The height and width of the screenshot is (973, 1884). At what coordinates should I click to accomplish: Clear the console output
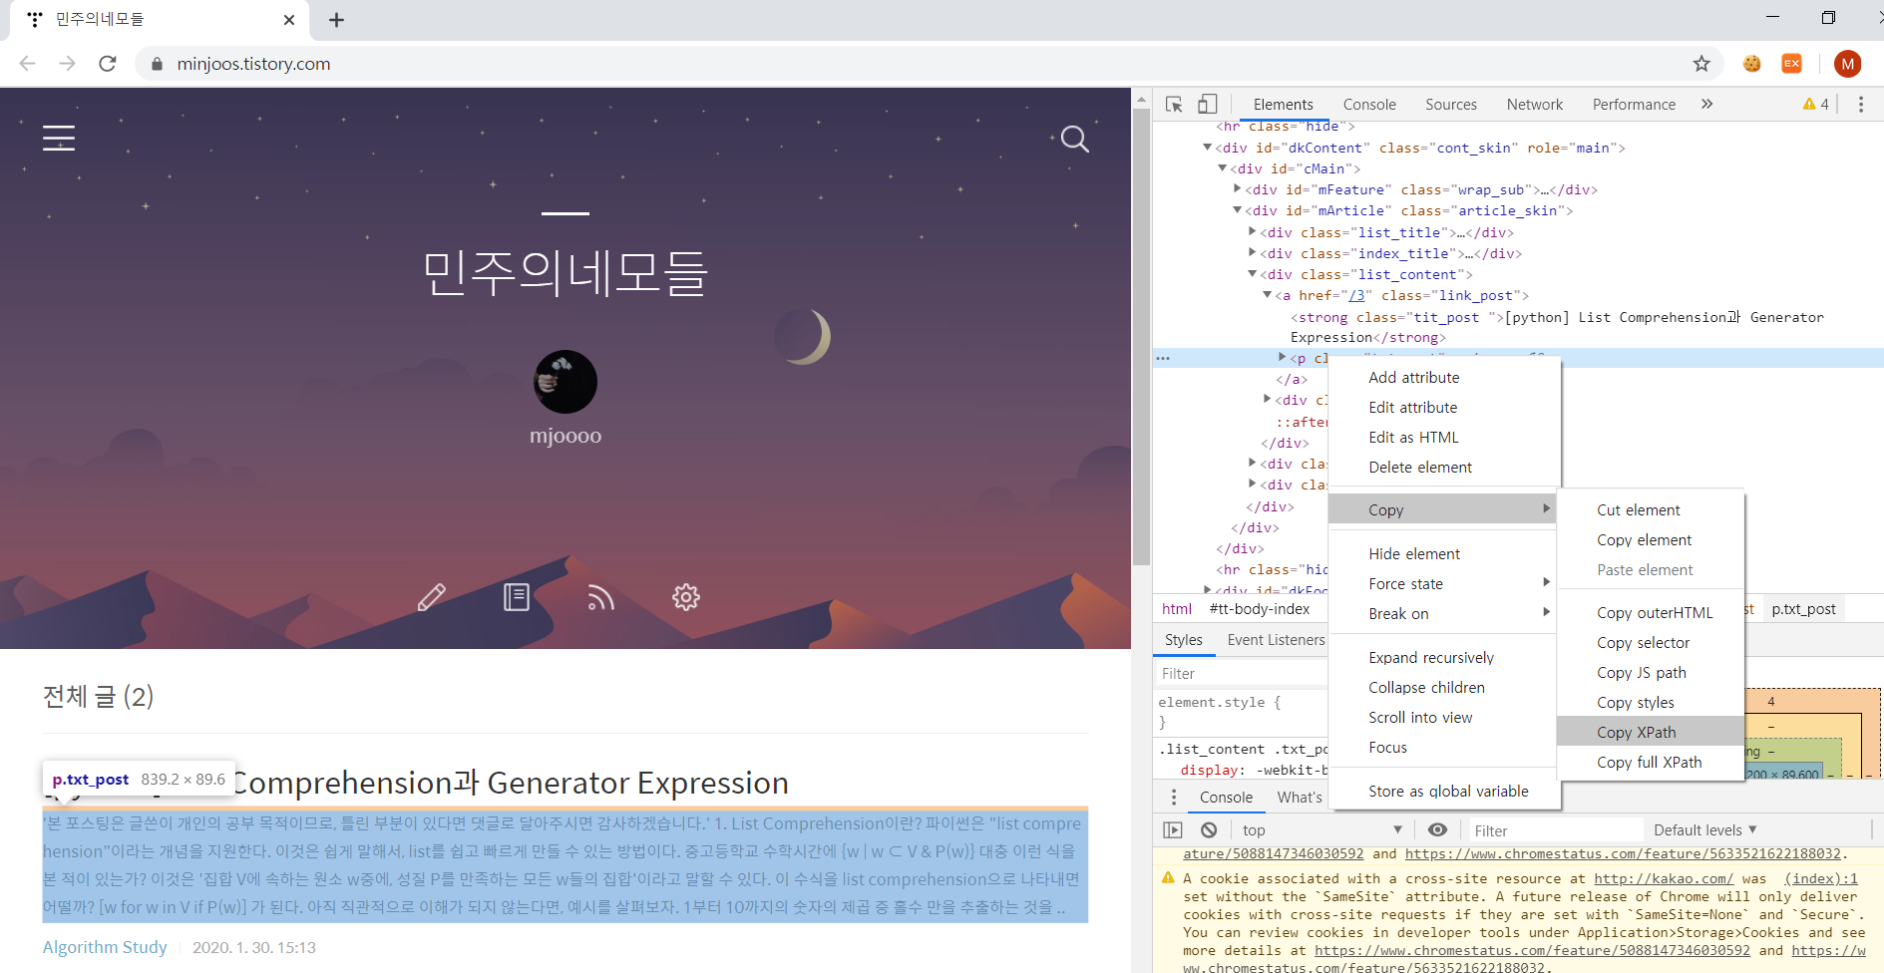pos(1209,830)
